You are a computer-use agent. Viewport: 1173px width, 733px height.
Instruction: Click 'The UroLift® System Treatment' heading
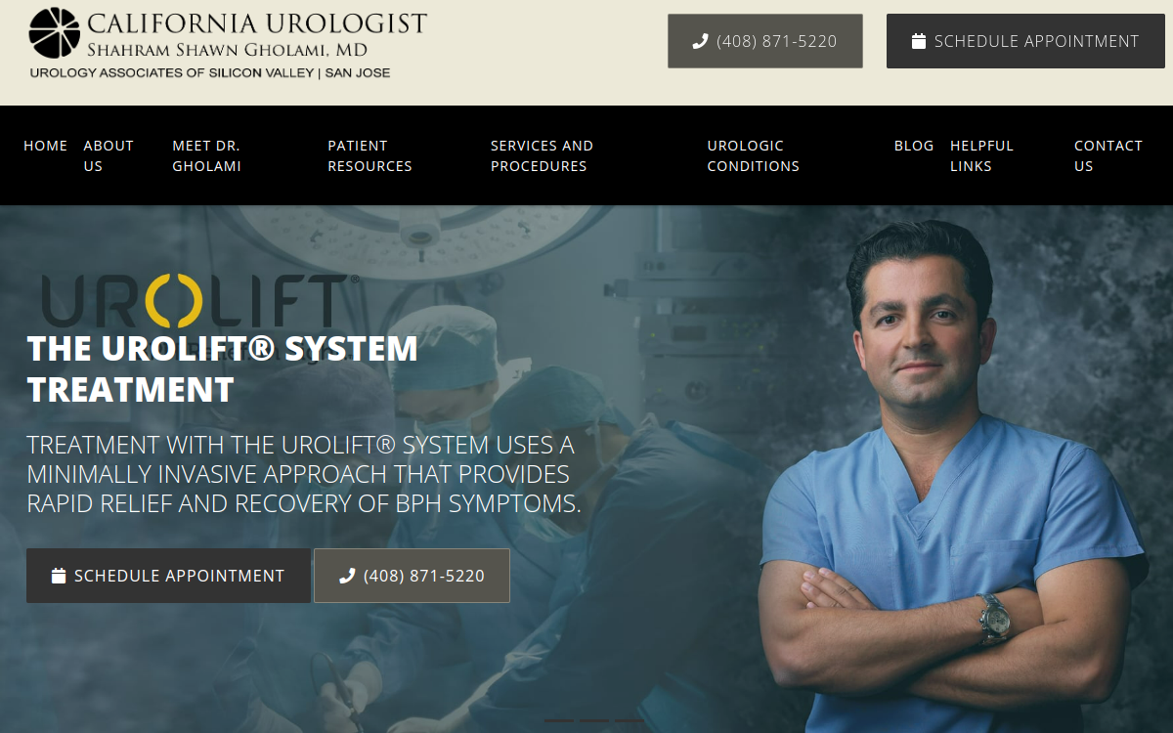click(223, 368)
